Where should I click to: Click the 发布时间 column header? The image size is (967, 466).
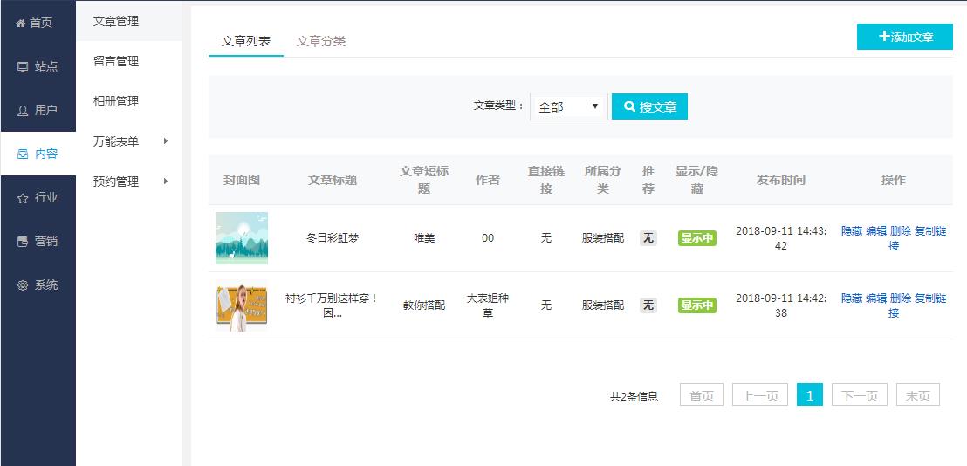click(x=781, y=180)
